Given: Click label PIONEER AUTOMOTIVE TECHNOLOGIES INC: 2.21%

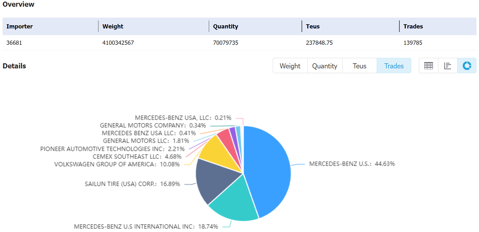Looking at the screenshot, I should [113, 149].
